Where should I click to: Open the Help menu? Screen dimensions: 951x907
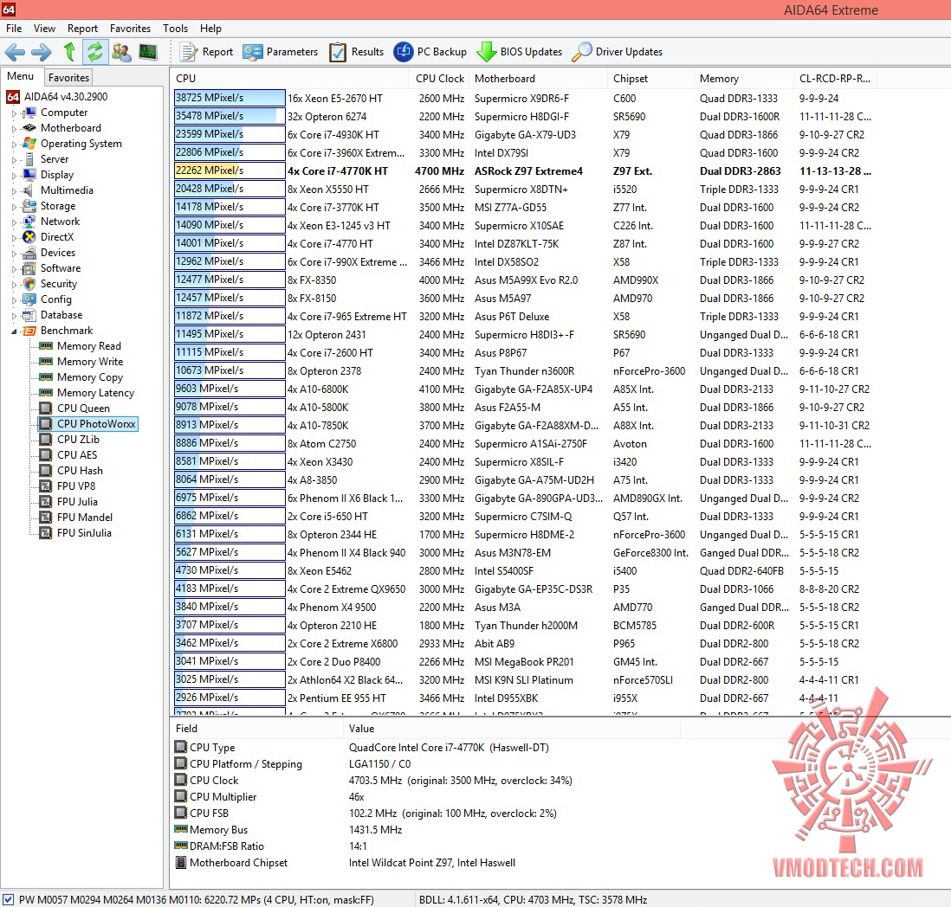tap(211, 29)
